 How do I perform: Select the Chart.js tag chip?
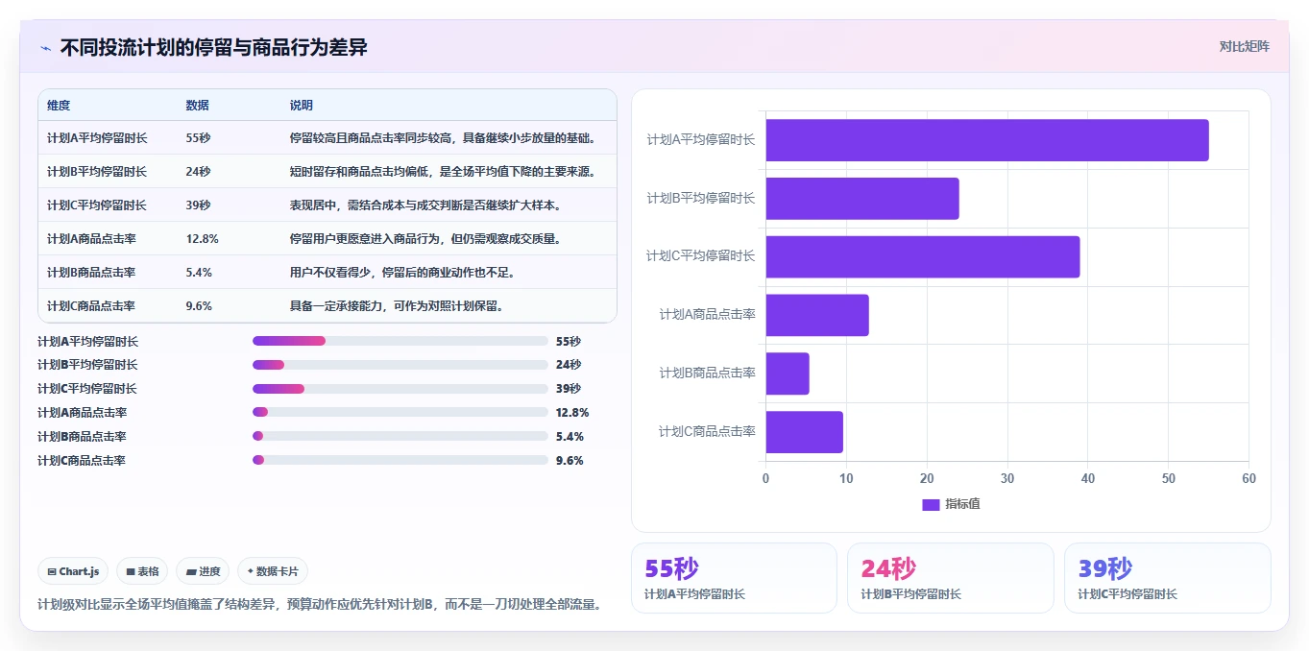point(74,571)
